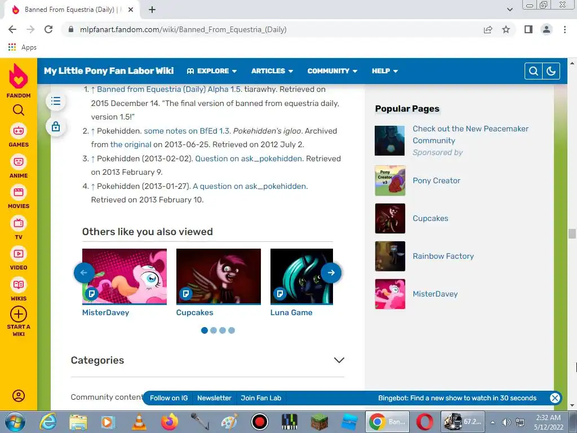The width and height of the screenshot is (577, 433).
Task: Expand the Categories section chevron
Action: coord(339,360)
